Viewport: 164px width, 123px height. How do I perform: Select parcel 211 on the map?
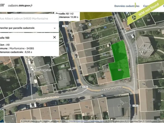(x=62, y=50)
